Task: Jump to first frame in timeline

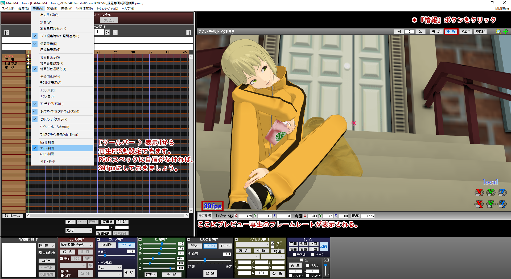Action: pyautogui.click(x=7, y=33)
